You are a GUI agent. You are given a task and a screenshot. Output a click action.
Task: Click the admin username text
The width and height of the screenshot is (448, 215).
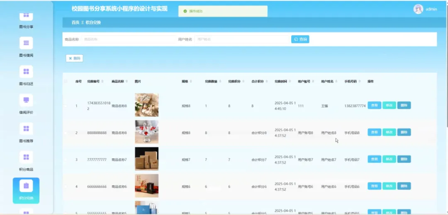pyautogui.click(x=431, y=9)
